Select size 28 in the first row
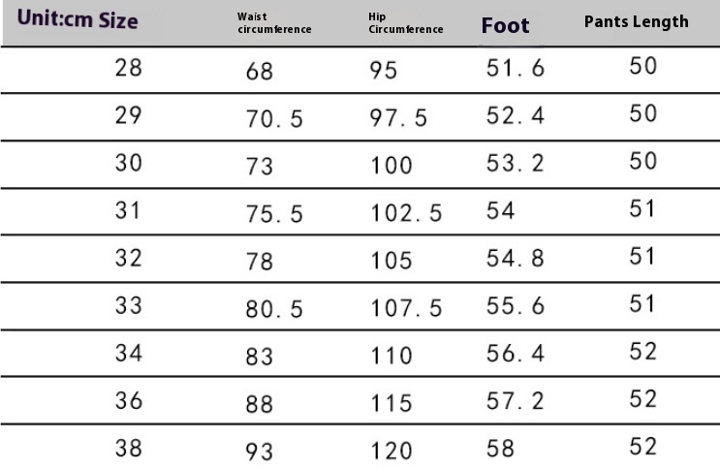Screen dimensions: 720x469 pyautogui.click(x=129, y=68)
